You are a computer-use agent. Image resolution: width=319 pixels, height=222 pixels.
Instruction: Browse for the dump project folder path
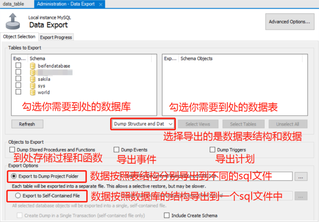pyautogui.click(x=301, y=176)
